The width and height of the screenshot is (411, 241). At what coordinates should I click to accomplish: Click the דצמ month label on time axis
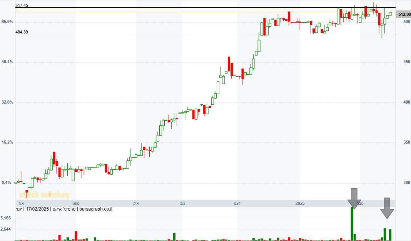[x=237, y=204]
